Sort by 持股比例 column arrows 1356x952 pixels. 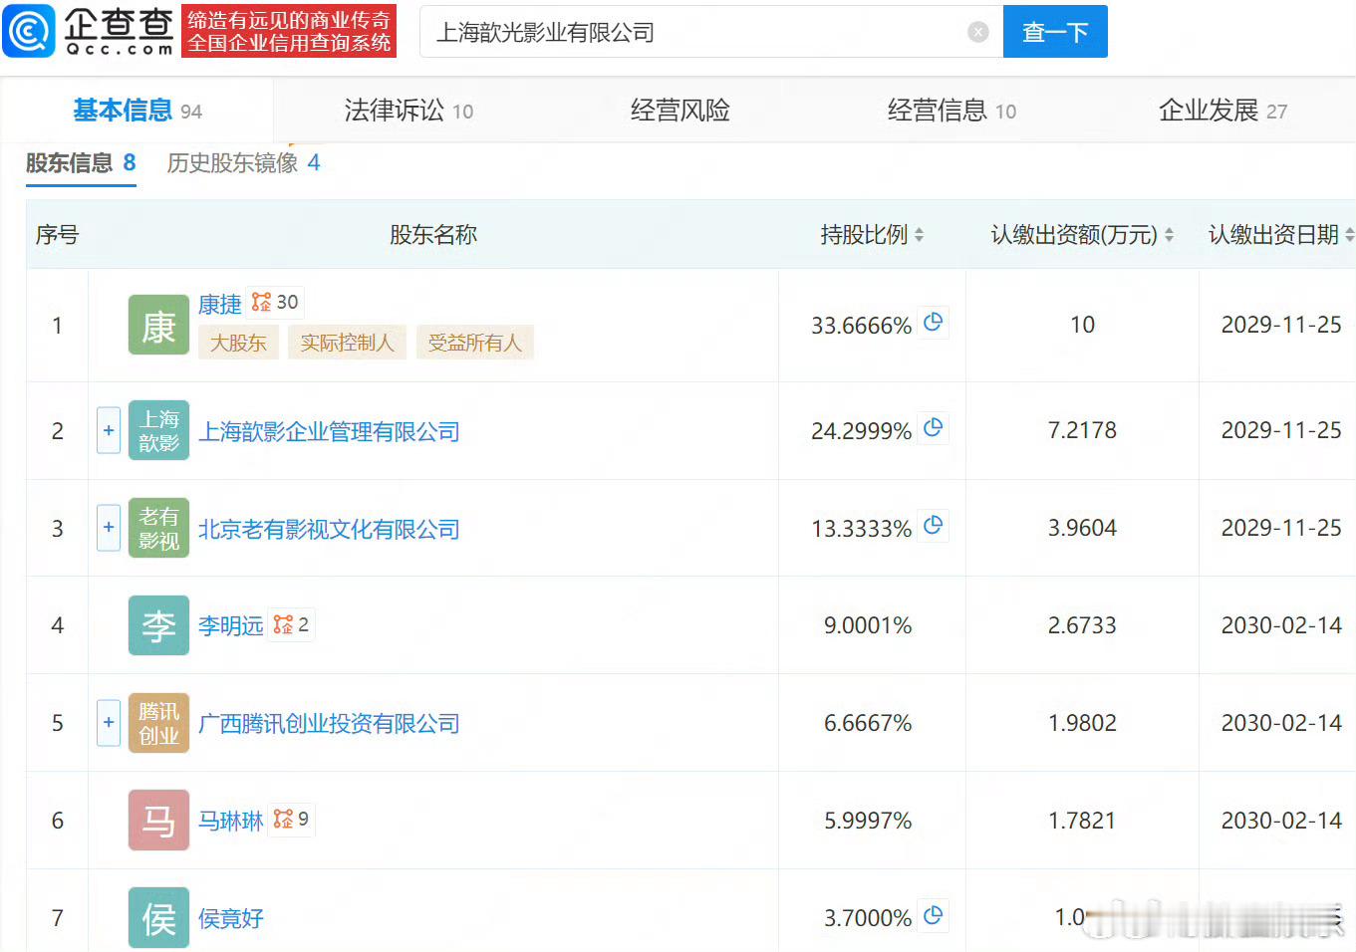[919, 235]
